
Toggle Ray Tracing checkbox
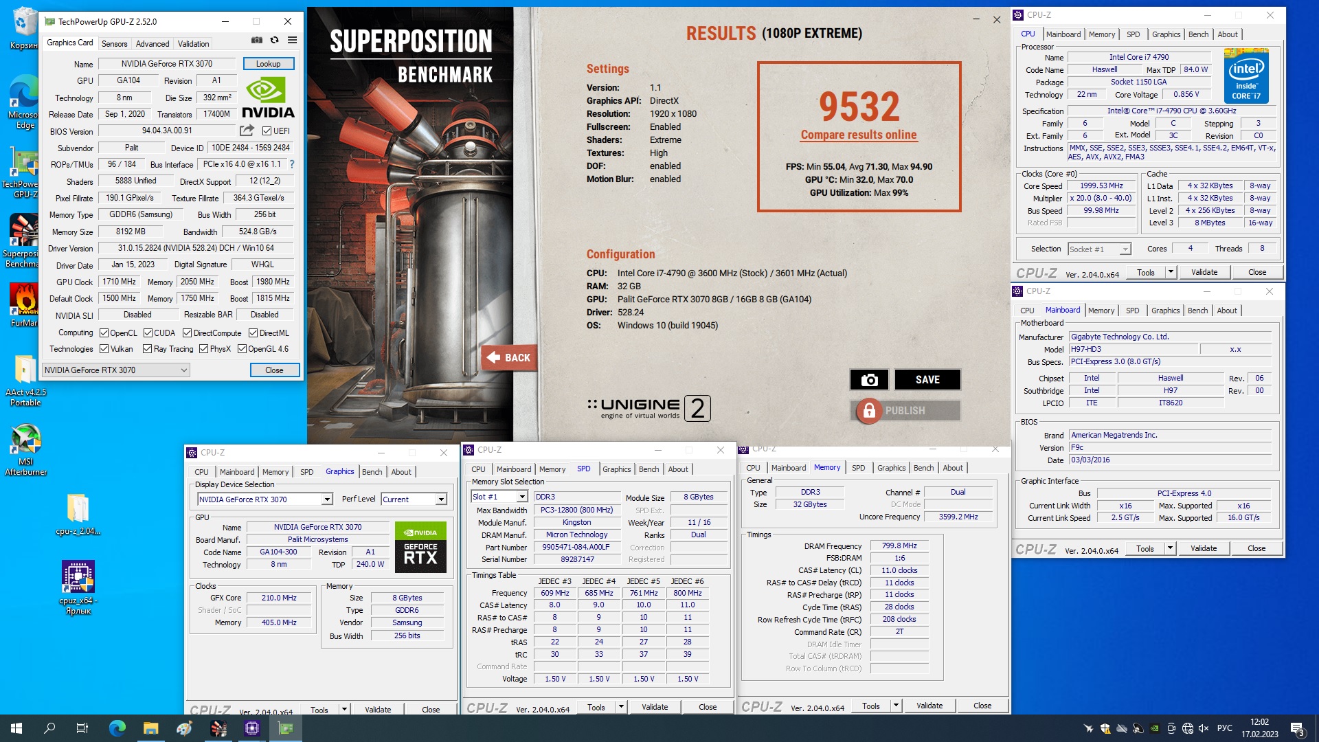point(147,348)
